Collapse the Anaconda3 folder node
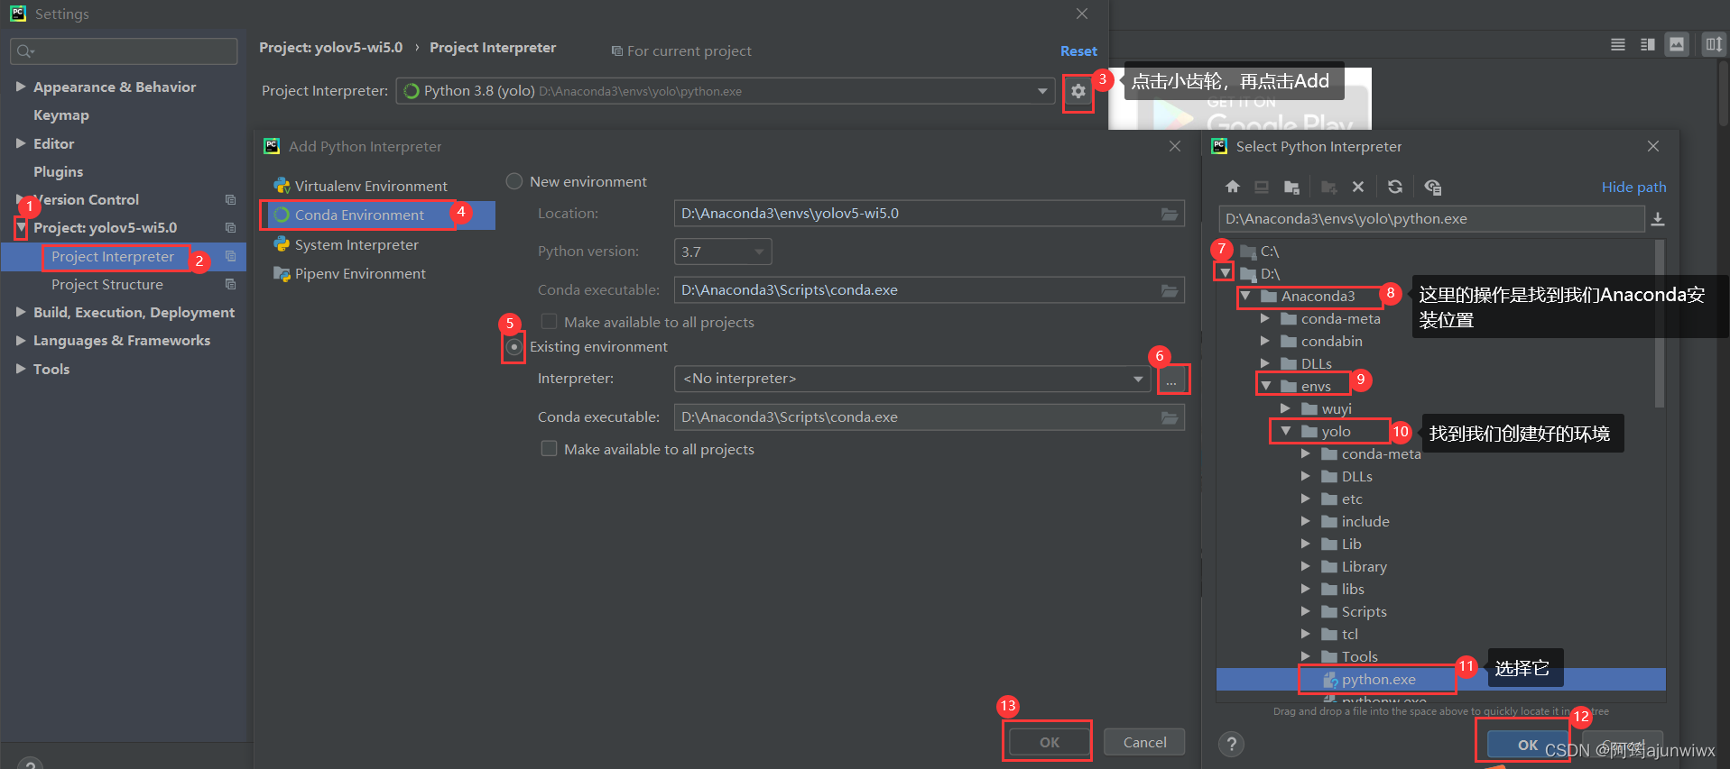Image resolution: width=1730 pixels, height=769 pixels. point(1245,296)
